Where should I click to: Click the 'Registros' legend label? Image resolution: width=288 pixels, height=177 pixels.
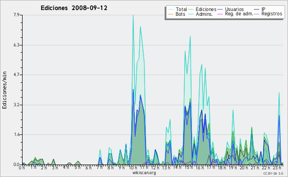[272, 14]
